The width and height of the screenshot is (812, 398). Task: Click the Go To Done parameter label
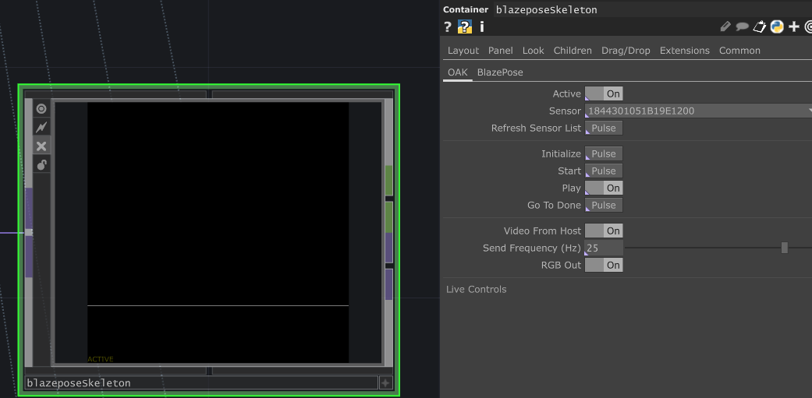point(555,205)
